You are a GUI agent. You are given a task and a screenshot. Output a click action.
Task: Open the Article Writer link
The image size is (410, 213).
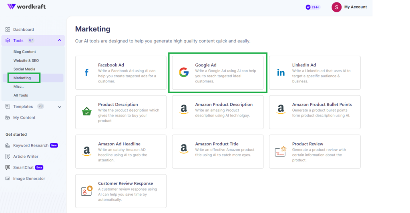[x=26, y=156]
